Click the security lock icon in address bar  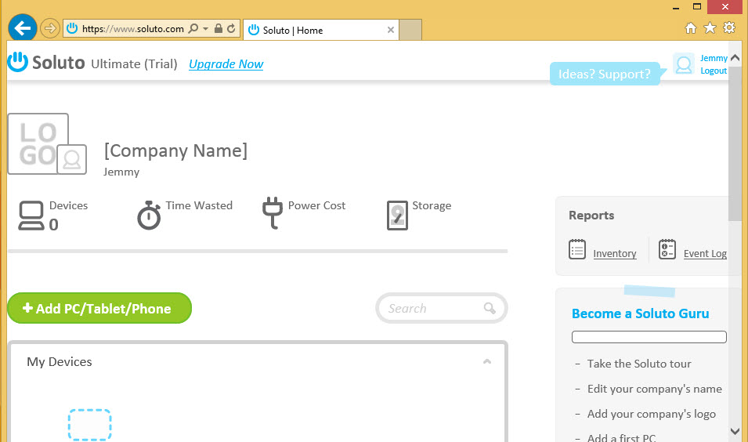(x=219, y=29)
